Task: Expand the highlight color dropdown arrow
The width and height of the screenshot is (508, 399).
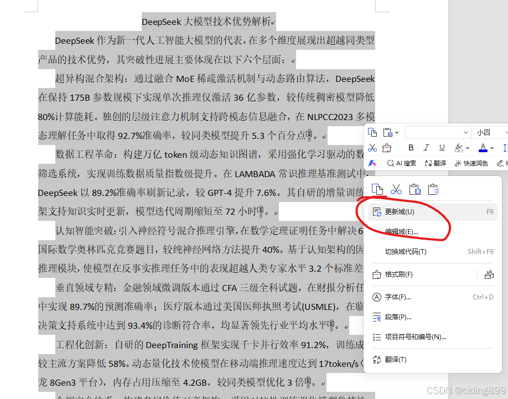Action: pos(468,148)
